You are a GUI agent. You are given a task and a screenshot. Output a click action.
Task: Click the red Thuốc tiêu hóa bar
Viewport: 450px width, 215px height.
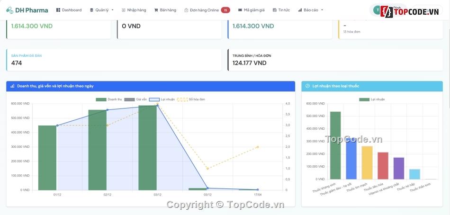click(383, 166)
